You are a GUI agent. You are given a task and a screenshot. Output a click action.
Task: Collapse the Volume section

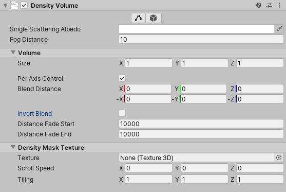(x=13, y=53)
